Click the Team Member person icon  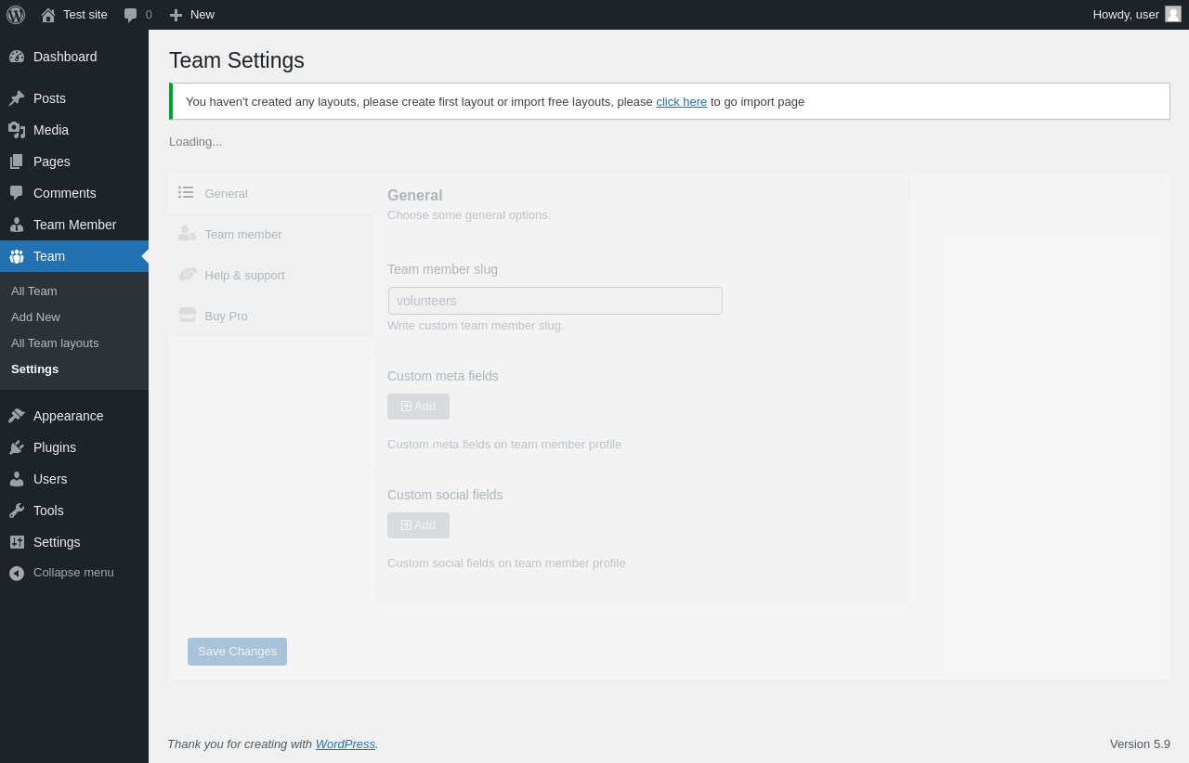17,225
